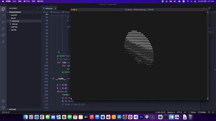The width and height of the screenshot is (216, 121).
Task: Click the 'A = 0.07' code line
Action: pos(62,85)
